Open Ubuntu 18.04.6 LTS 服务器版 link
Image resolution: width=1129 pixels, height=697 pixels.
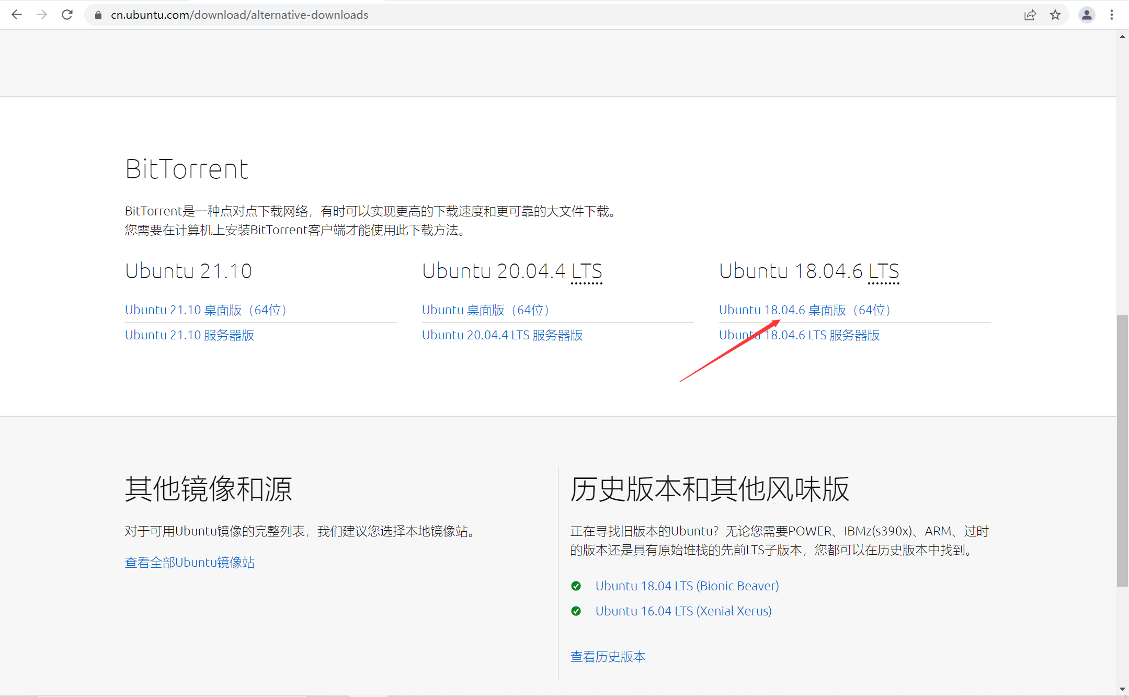coord(800,335)
